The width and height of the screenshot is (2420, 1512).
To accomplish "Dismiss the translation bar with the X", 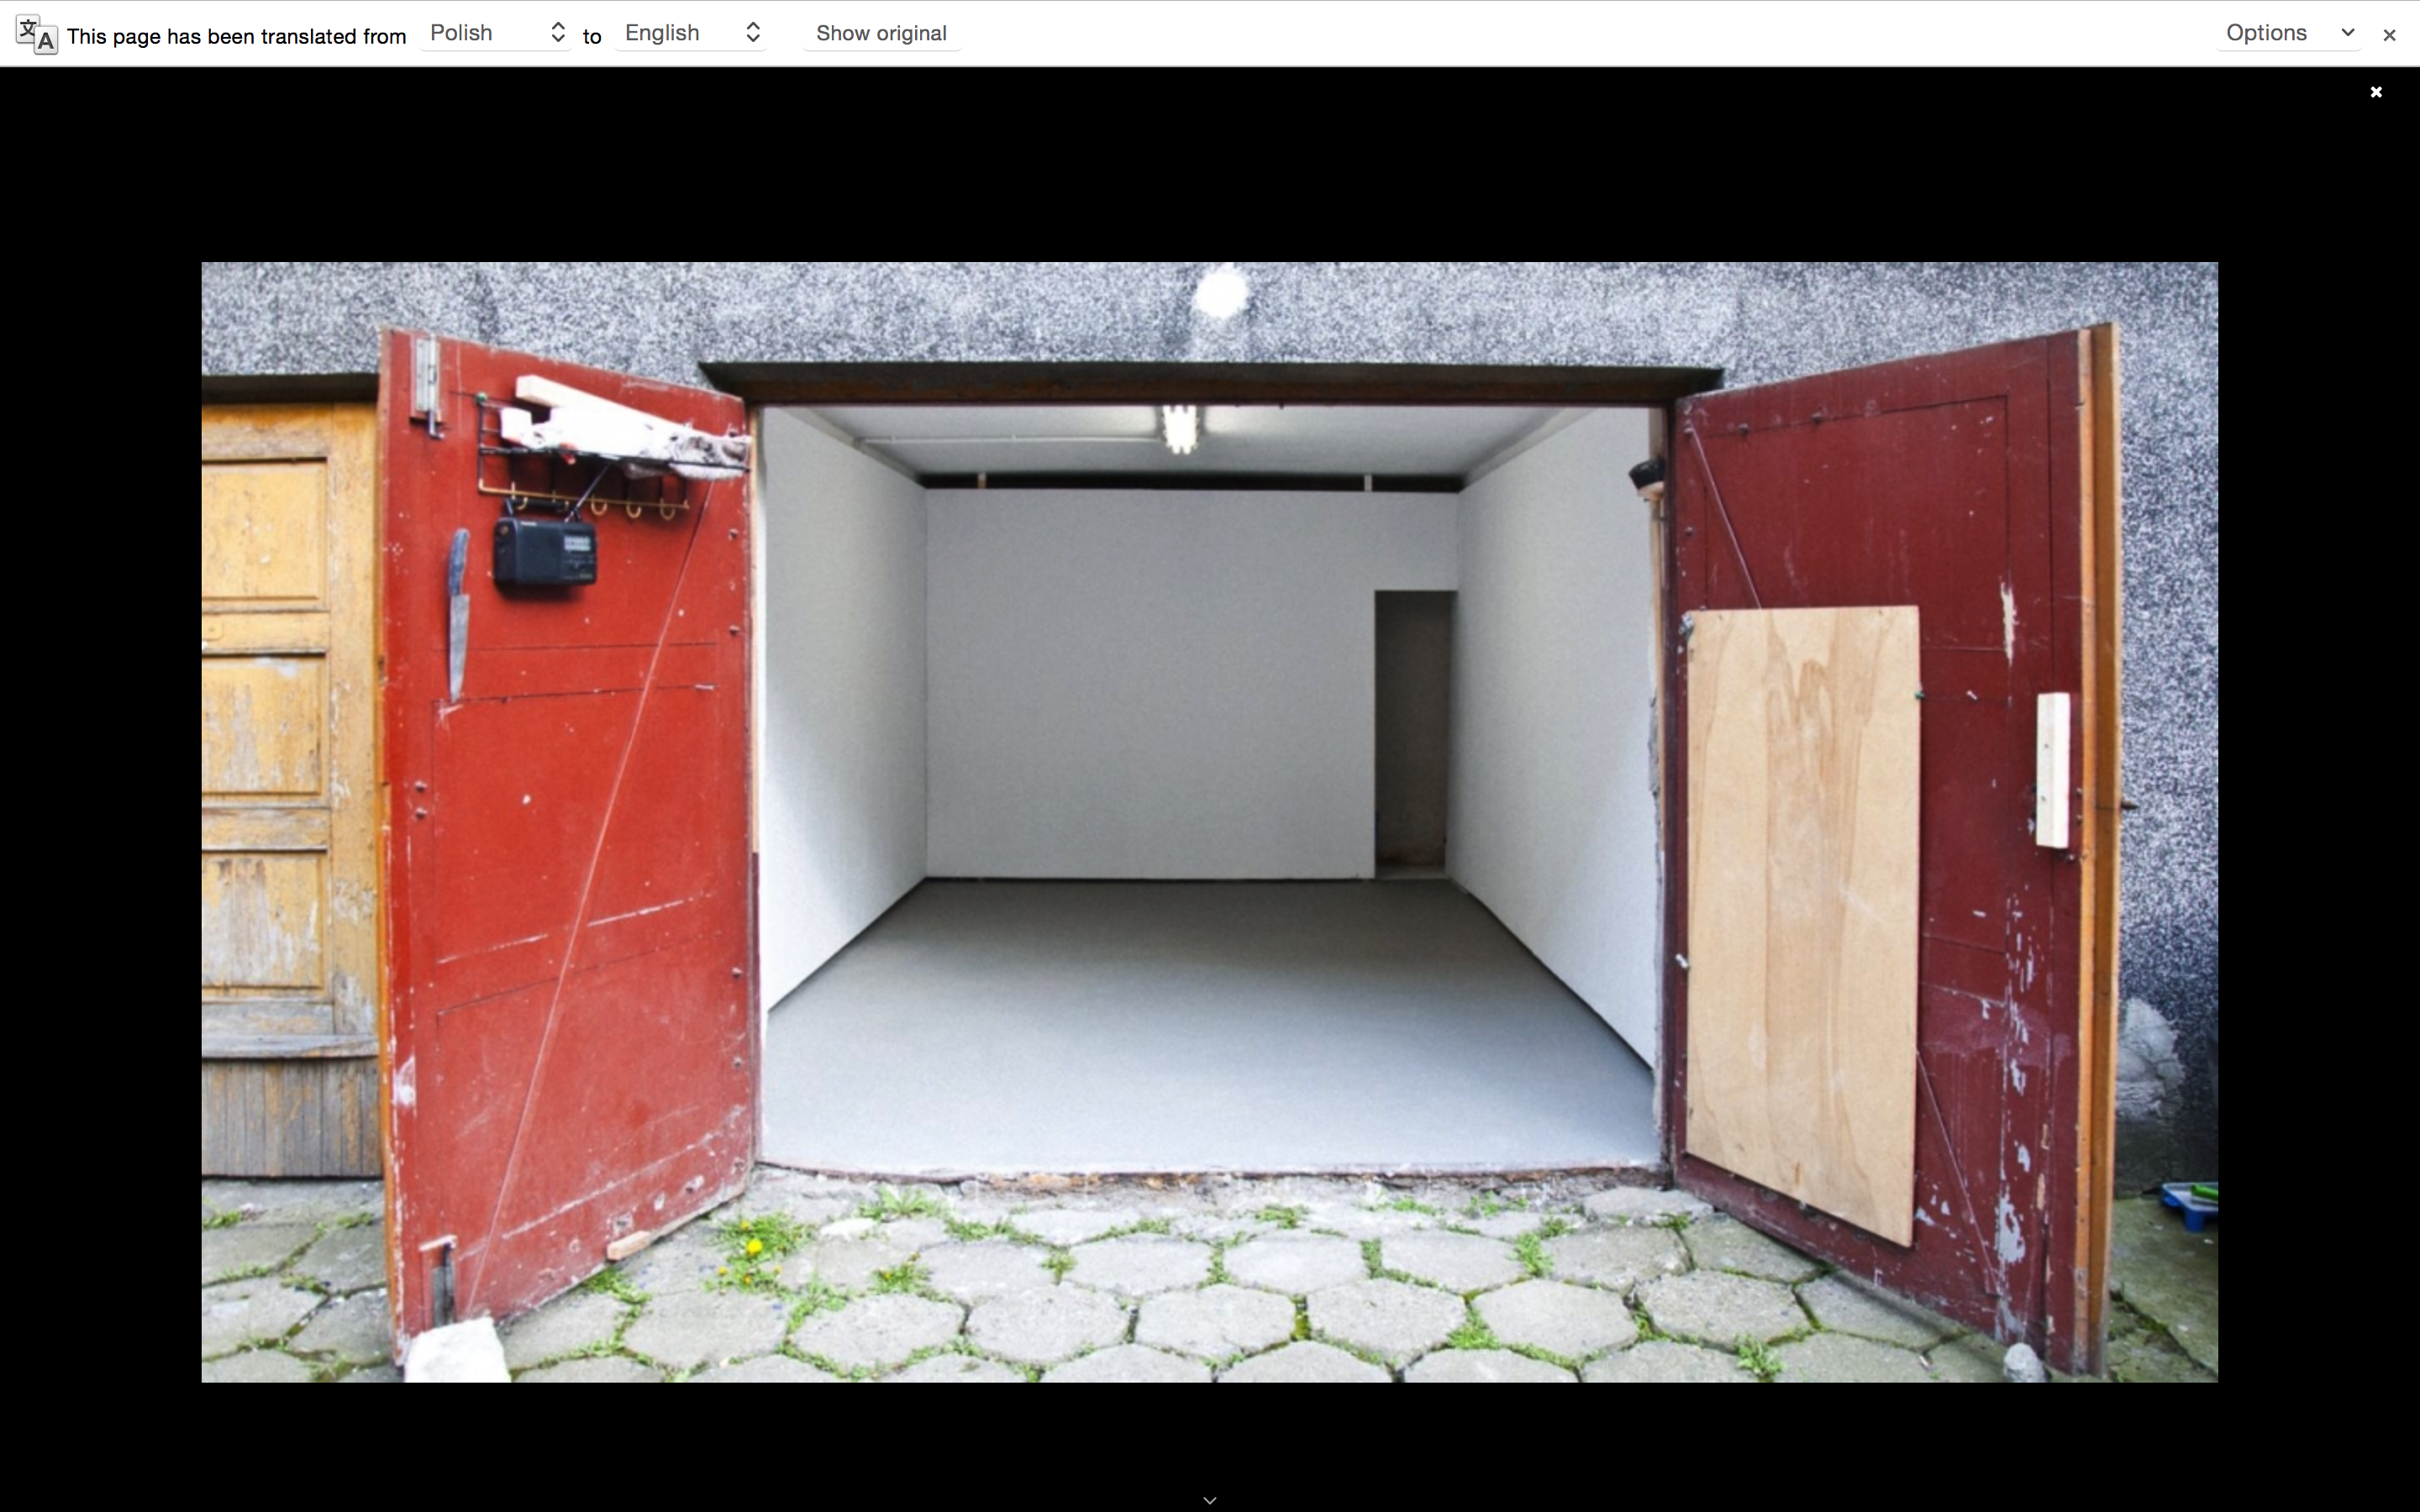I will [x=2389, y=35].
